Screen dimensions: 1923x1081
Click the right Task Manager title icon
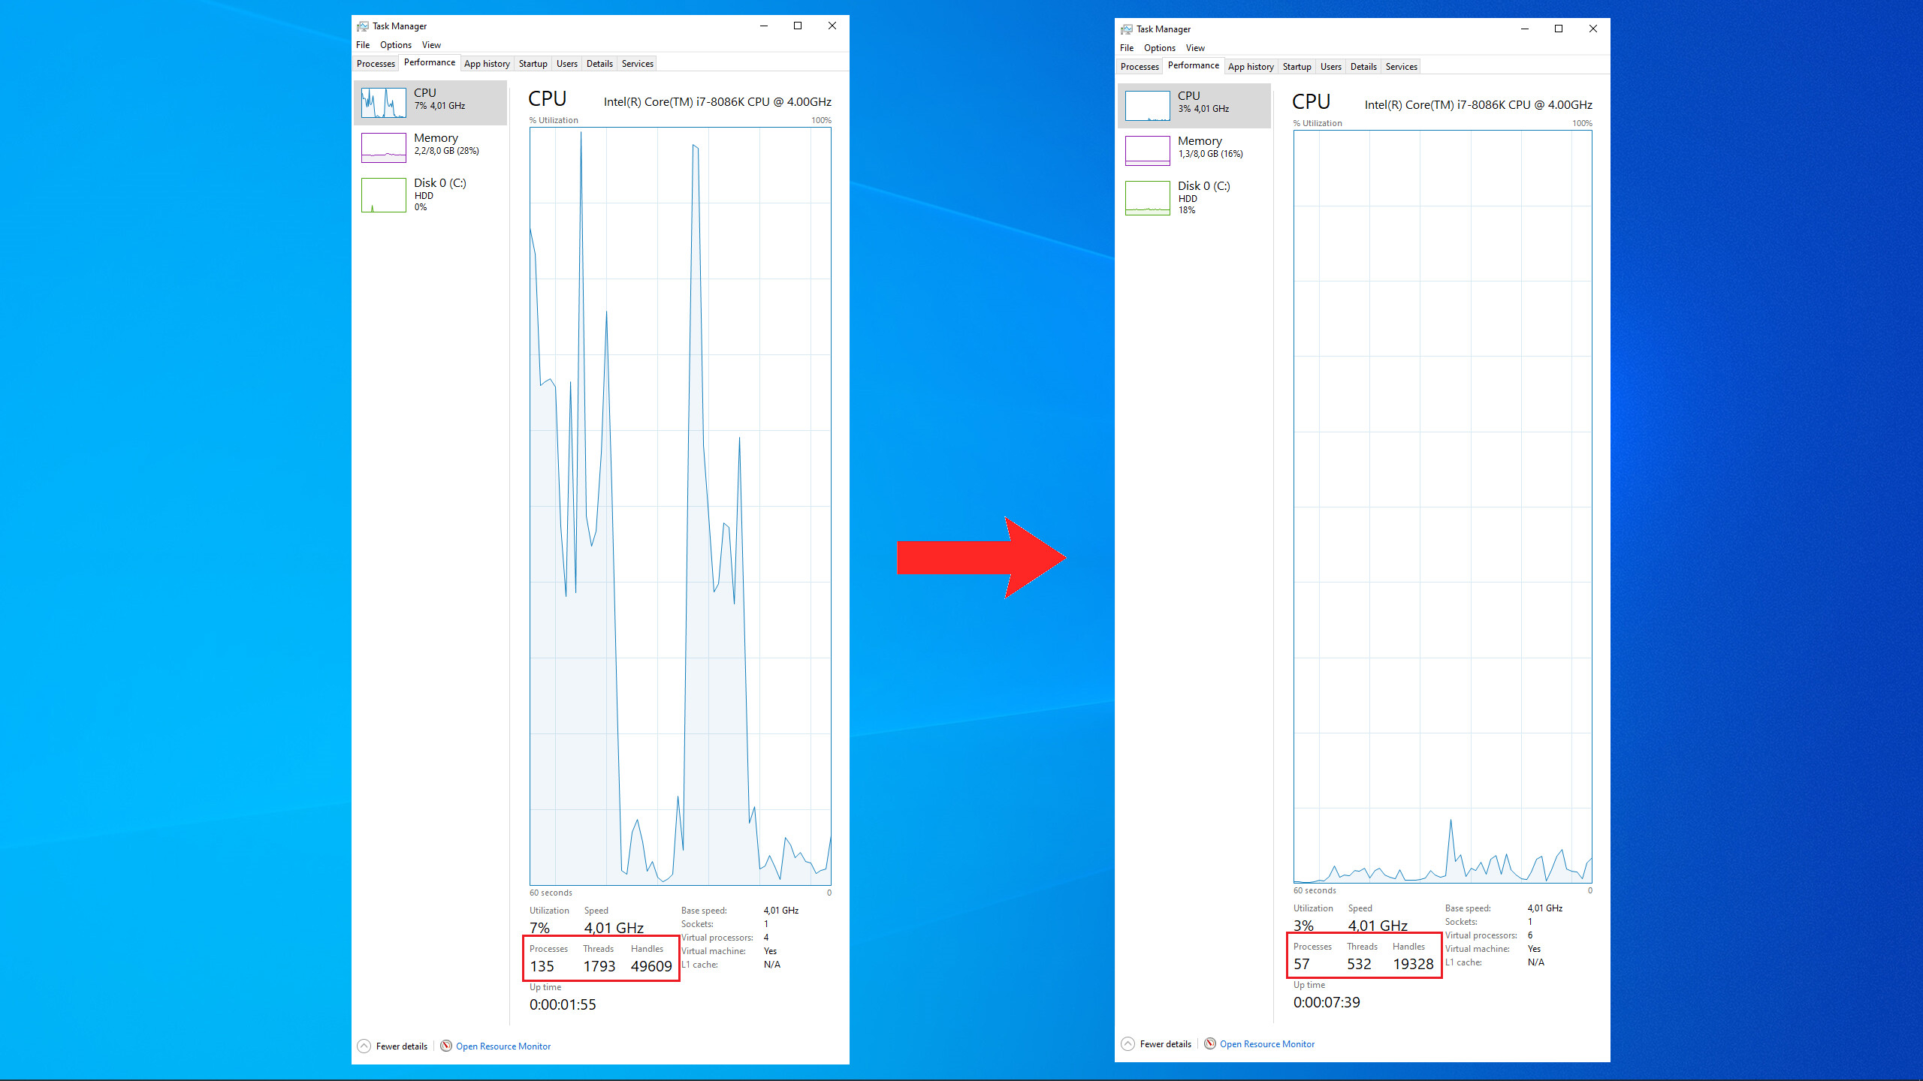pyautogui.click(x=1127, y=29)
